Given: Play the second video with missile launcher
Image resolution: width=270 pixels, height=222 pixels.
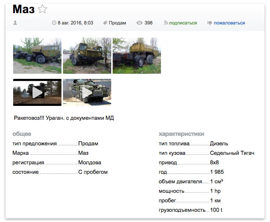Looking at the screenshot, I should point(87,92).
